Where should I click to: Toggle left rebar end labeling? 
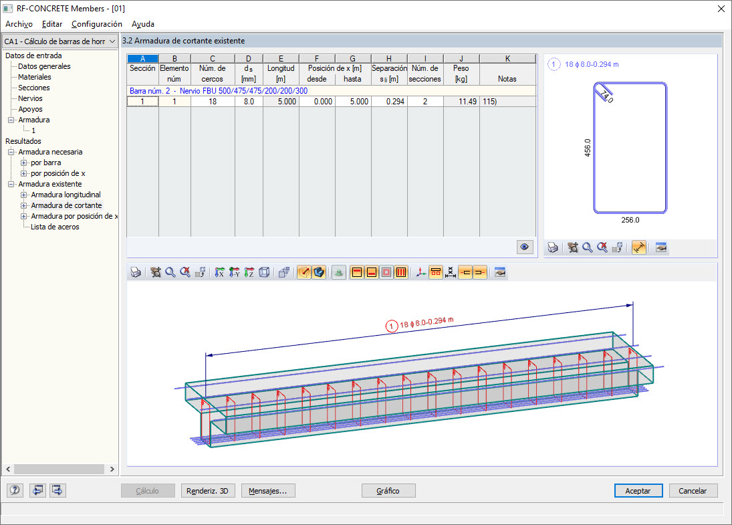[465, 272]
